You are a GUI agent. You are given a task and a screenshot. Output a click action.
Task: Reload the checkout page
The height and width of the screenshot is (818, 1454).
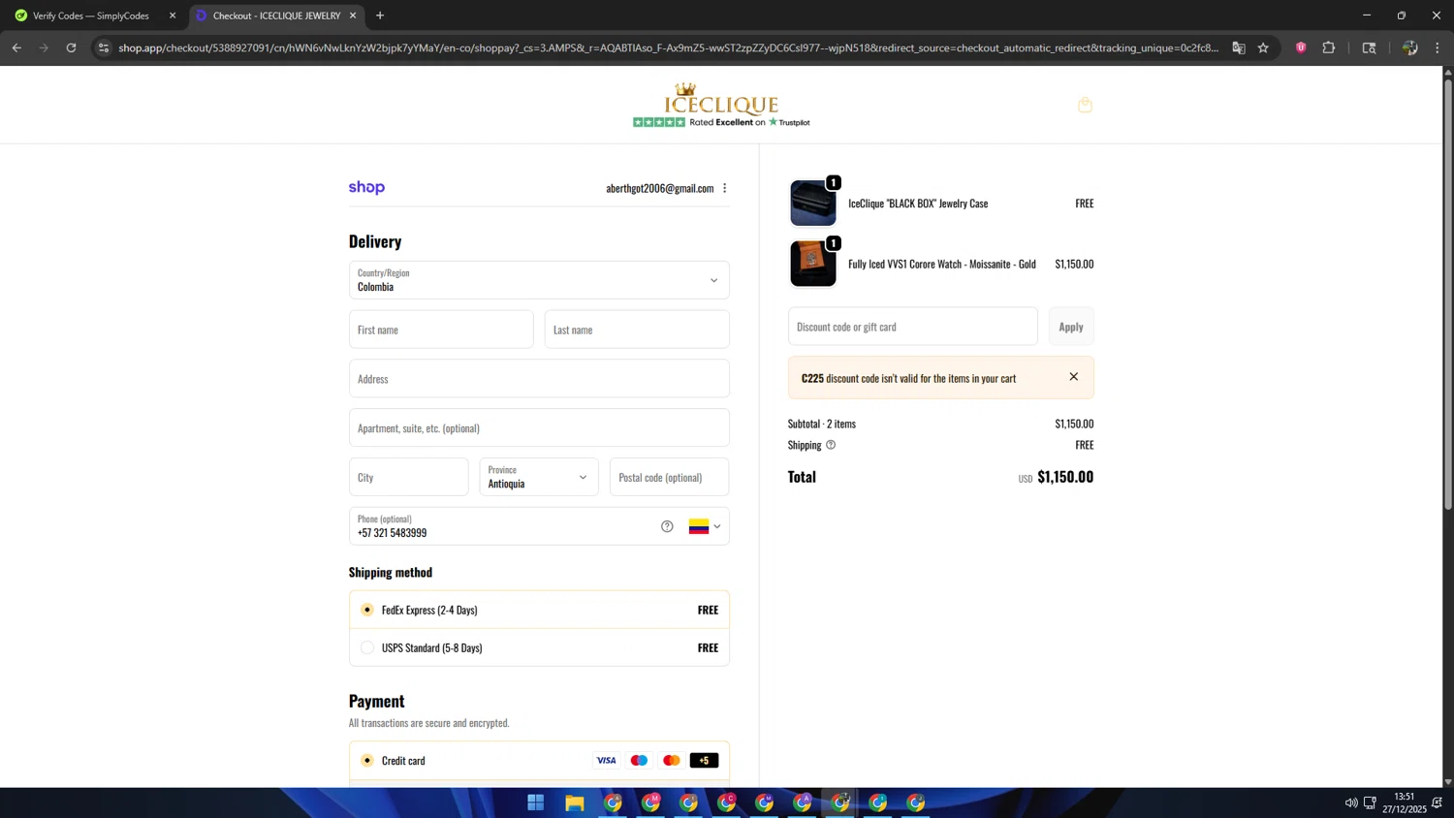coord(71,47)
